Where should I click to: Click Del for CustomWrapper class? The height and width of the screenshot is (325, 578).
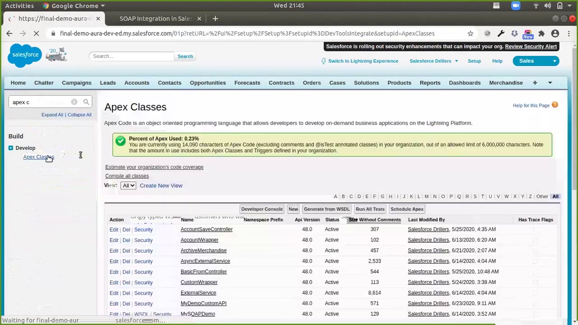pyautogui.click(x=126, y=283)
